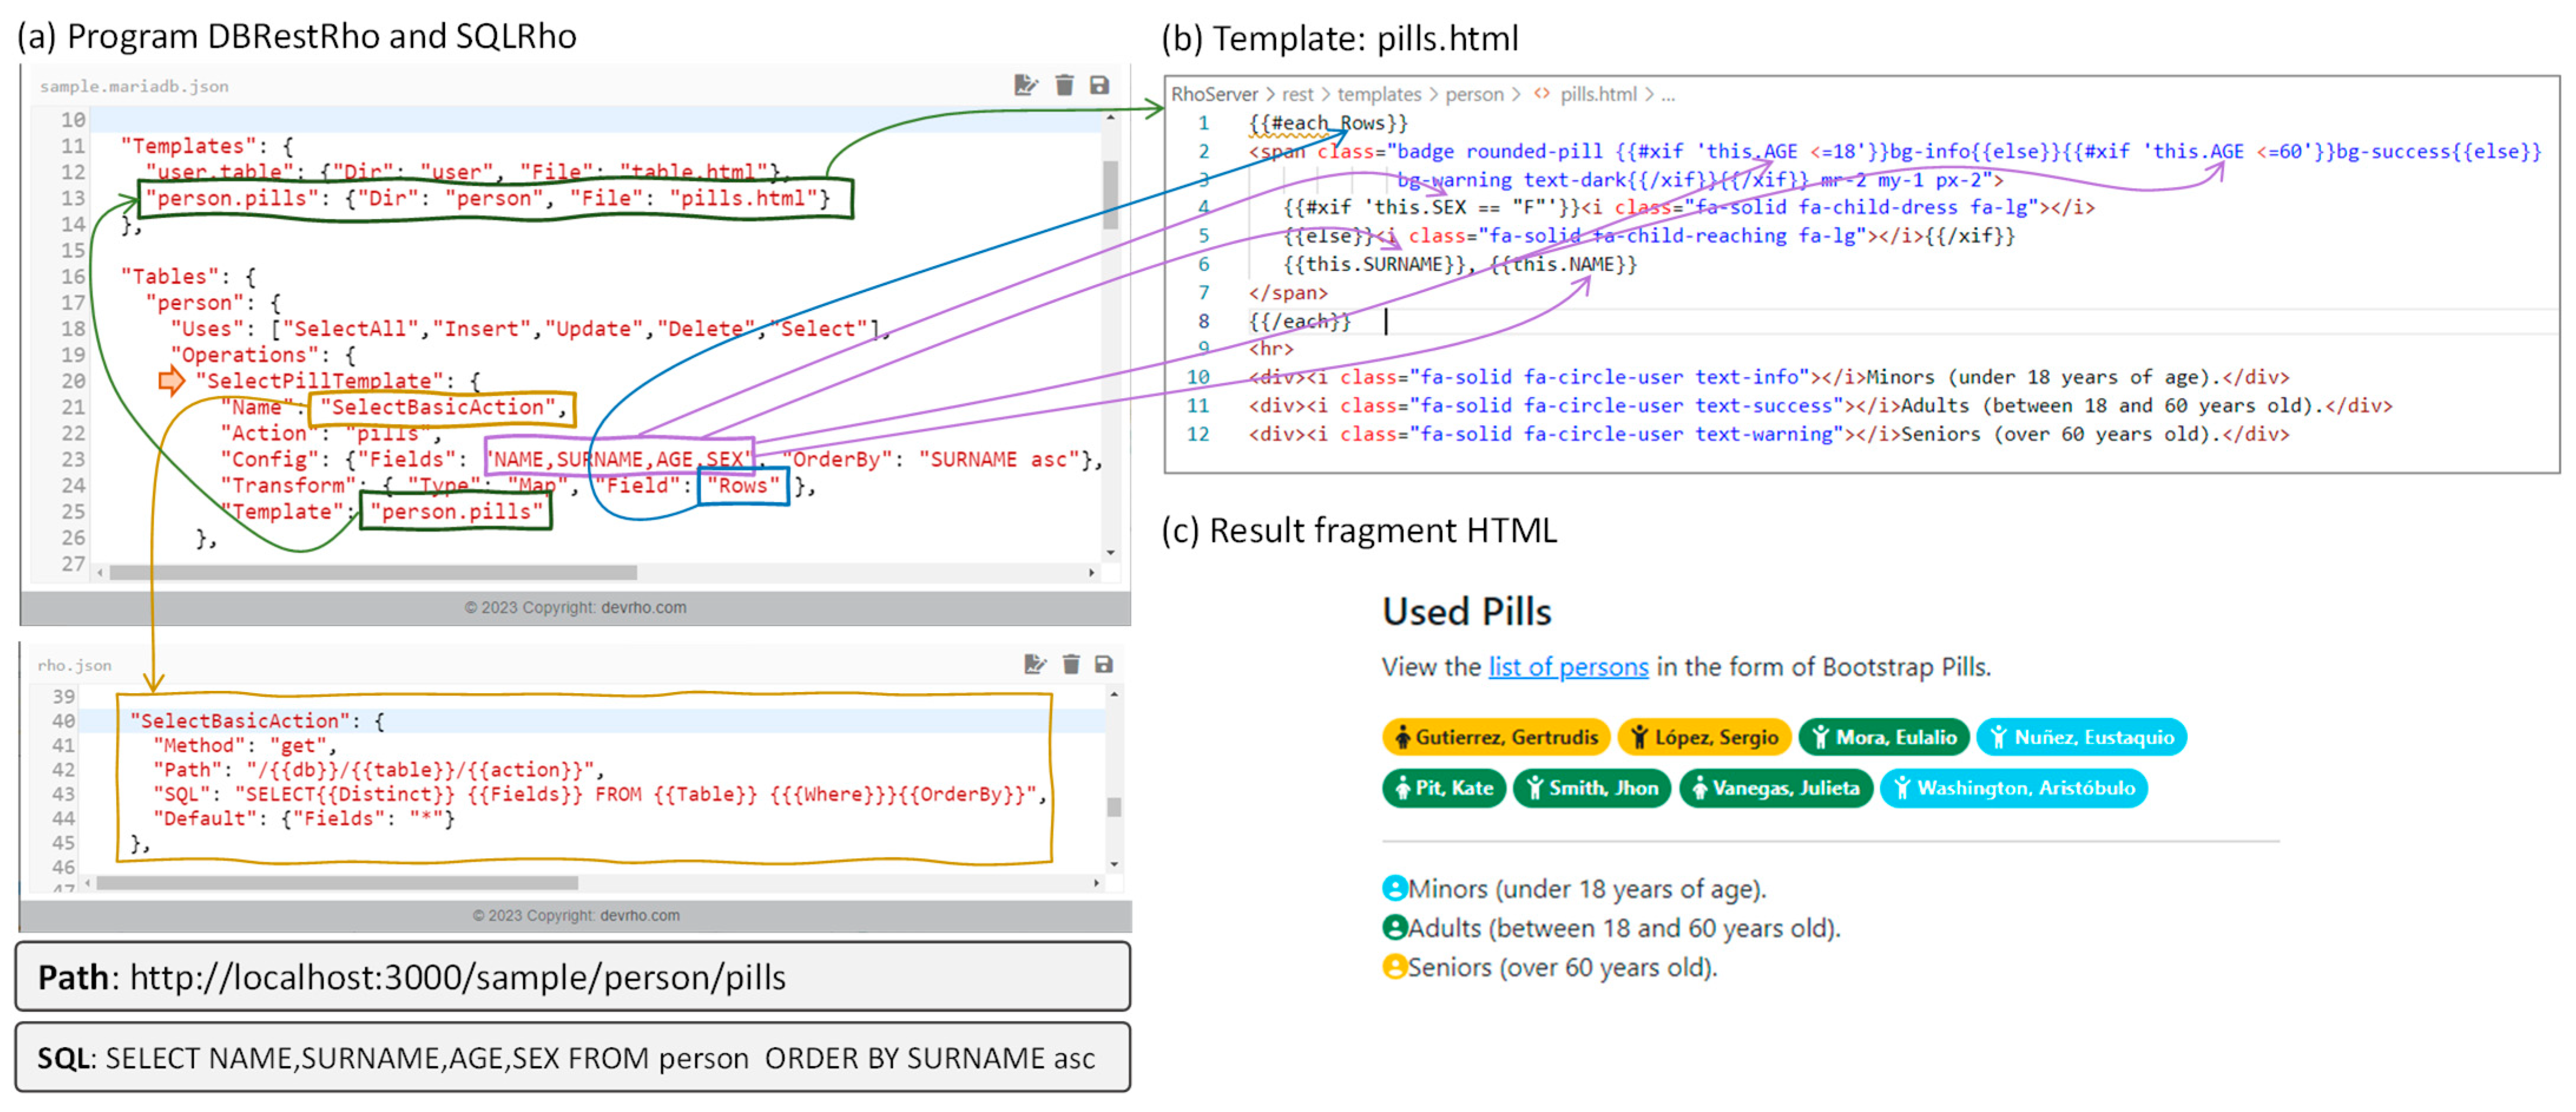
Task: Click the right arrow of sample.mariadb.json horizontal scrollbar
Action: (1091, 572)
